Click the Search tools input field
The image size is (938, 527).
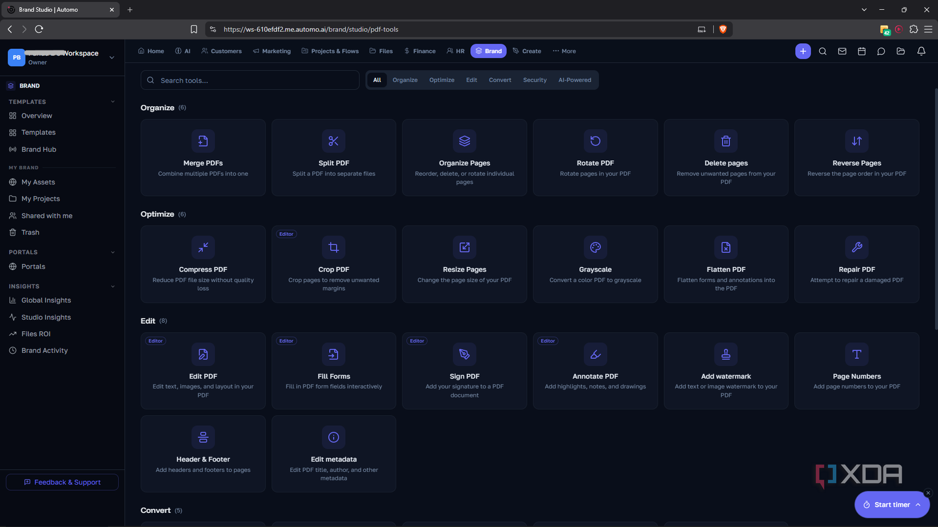pos(250,80)
